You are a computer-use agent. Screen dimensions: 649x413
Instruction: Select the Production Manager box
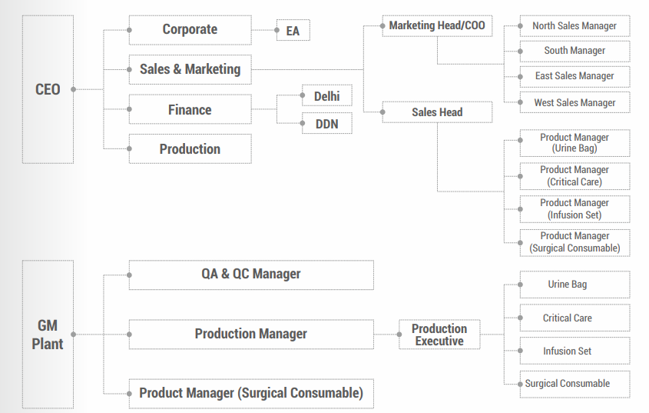[251, 334]
